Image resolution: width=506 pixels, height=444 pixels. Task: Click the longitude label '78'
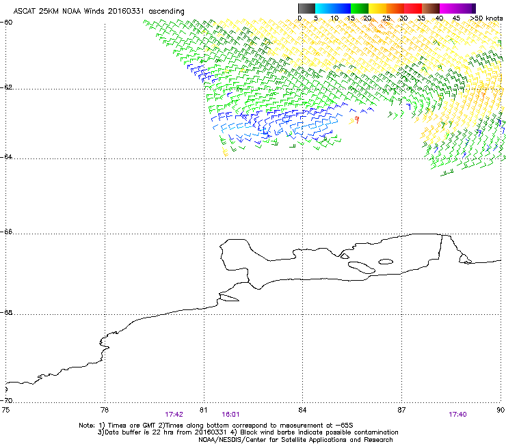[x=105, y=410]
